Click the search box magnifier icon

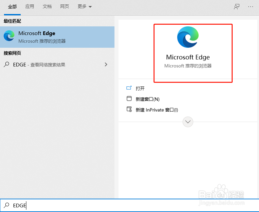pyautogui.click(x=6, y=205)
